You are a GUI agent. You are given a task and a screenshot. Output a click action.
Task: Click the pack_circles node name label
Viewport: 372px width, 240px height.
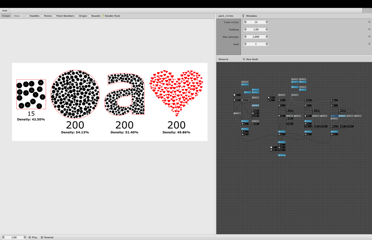(x=226, y=16)
